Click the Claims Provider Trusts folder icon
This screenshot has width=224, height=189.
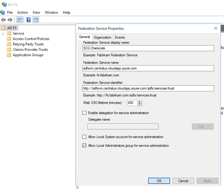pos(9,50)
